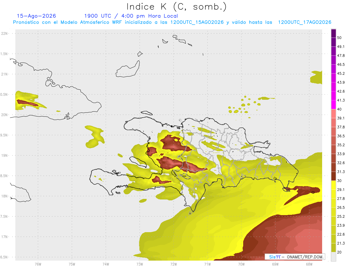Click the 19N latitude label

coord(5,155)
